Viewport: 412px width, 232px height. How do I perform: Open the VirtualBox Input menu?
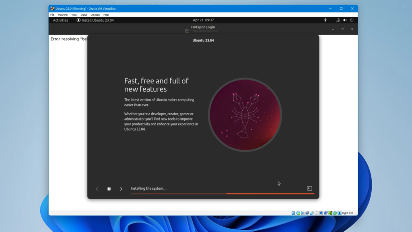point(84,15)
